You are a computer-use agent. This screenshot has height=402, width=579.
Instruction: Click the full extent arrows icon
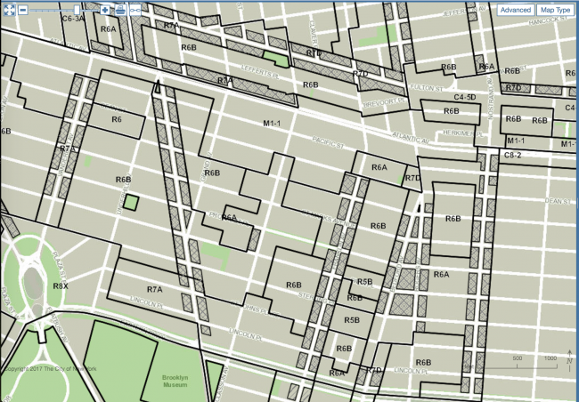coord(10,10)
